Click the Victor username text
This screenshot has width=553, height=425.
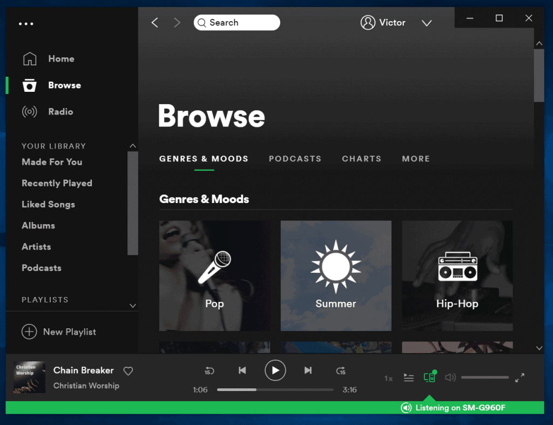(x=392, y=23)
